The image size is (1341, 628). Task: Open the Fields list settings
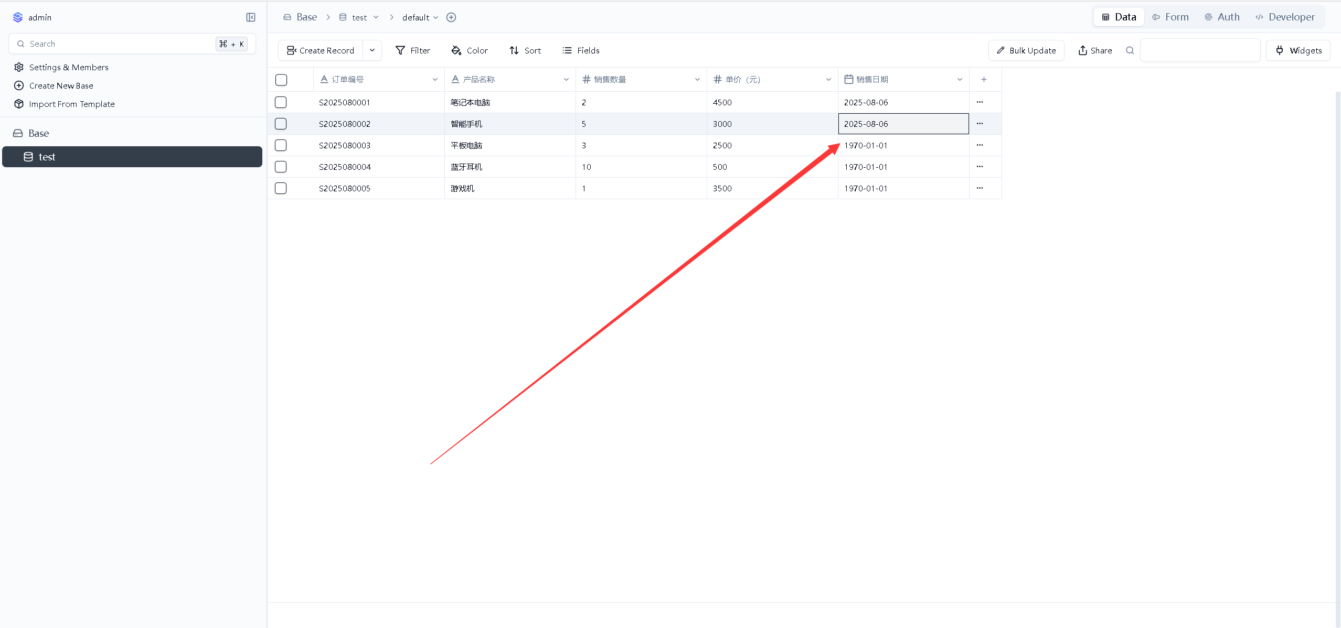tap(581, 50)
